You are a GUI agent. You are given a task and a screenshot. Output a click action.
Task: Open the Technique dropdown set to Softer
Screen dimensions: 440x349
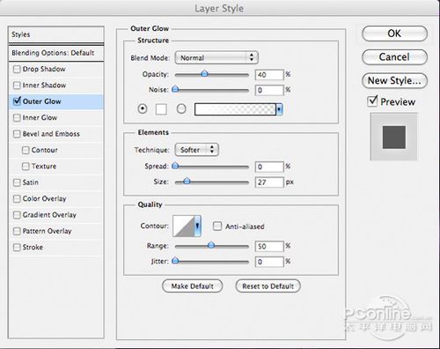[x=196, y=150]
